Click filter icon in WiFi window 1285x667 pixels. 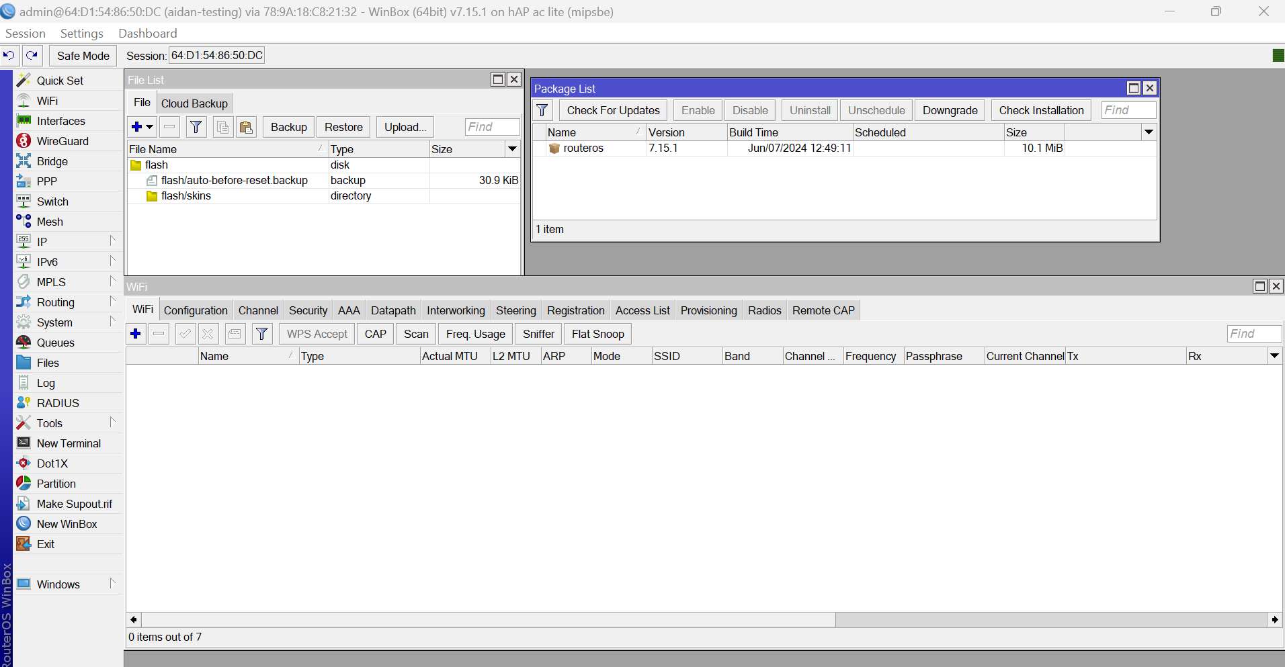(262, 334)
